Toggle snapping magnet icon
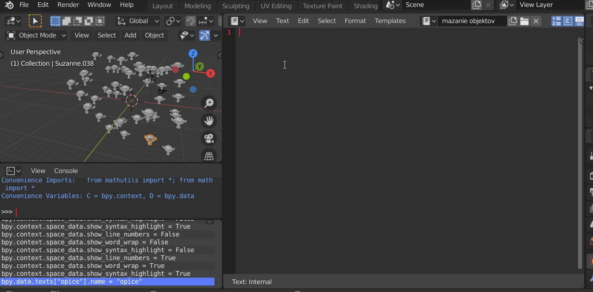593x292 pixels. pyautogui.click(x=190, y=21)
